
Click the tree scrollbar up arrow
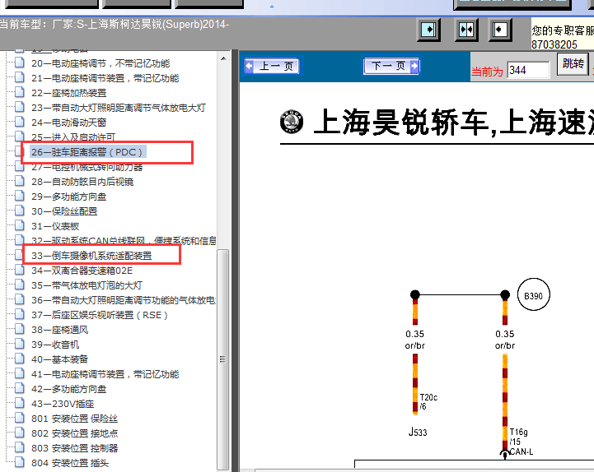pos(223,59)
